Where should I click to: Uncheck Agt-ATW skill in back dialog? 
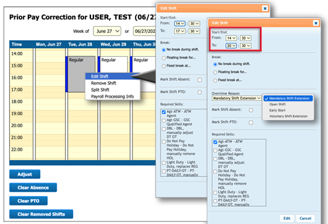[164, 112]
